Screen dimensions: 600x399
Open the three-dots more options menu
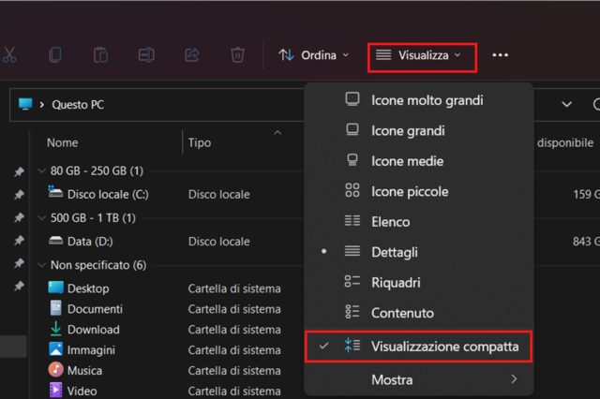pyautogui.click(x=500, y=55)
